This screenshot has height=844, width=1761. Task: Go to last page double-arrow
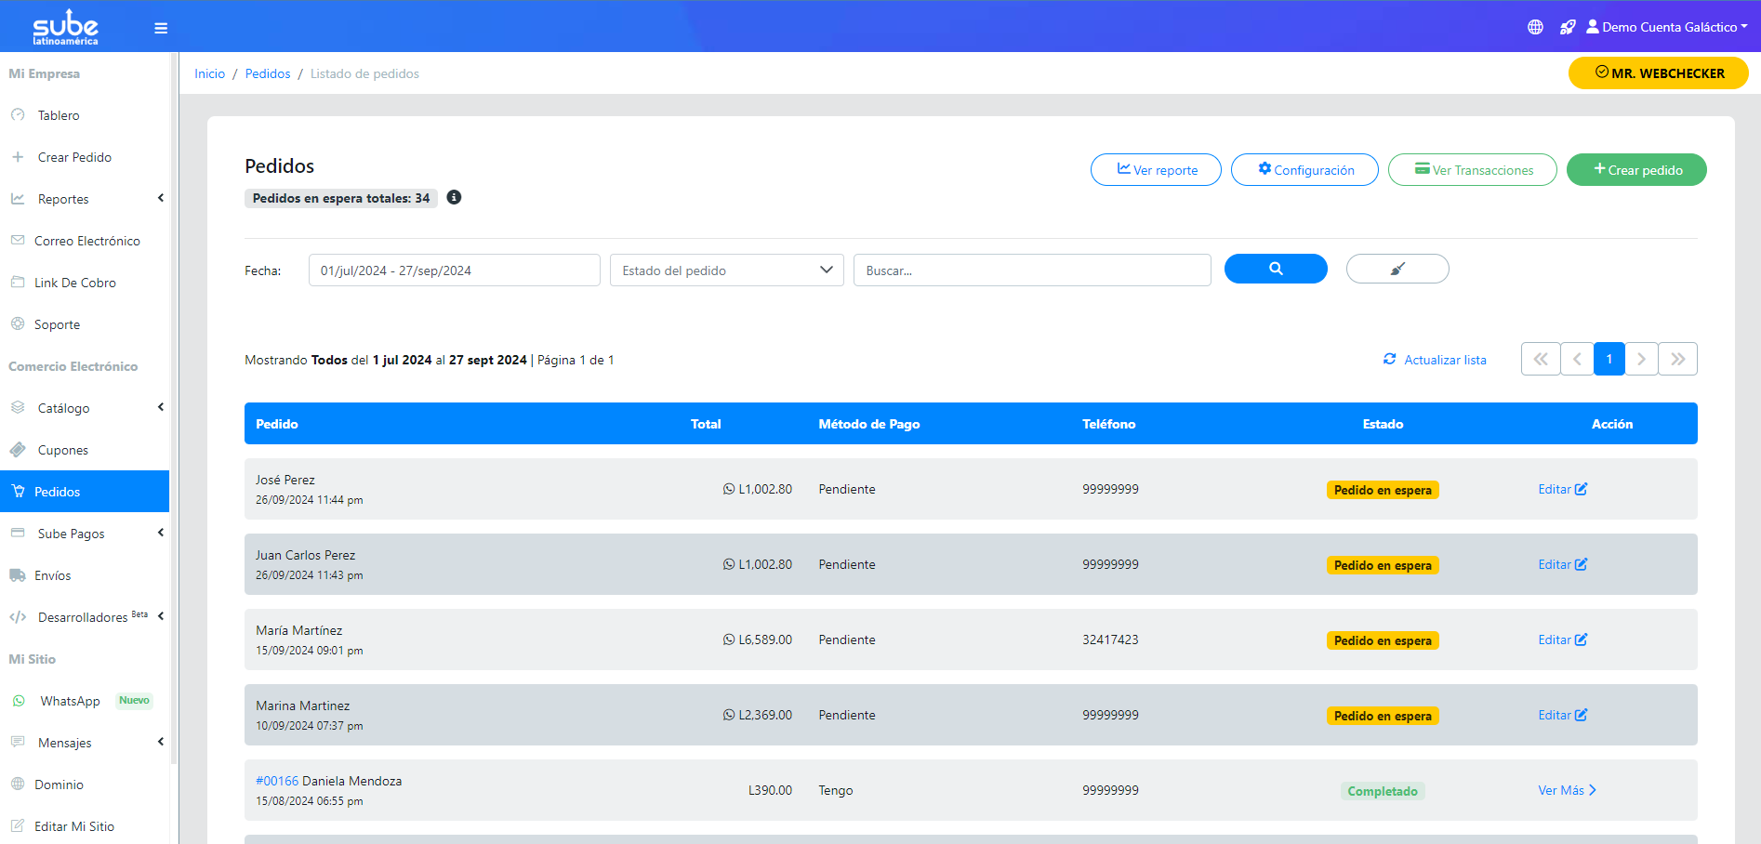[x=1677, y=359]
